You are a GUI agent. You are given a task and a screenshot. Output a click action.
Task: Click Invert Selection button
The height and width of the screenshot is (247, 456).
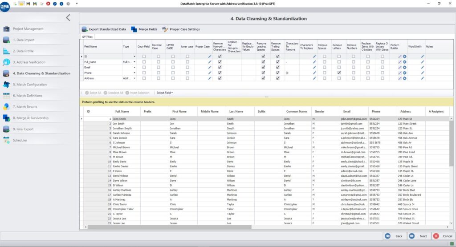pyautogui.click(x=137, y=93)
